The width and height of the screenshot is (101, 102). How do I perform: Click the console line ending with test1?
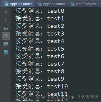pyautogui.click(x=40, y=18)
